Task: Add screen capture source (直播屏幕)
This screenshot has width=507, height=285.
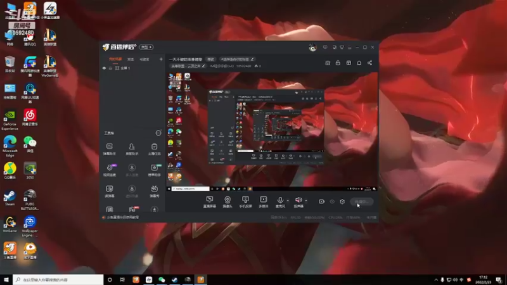Action: click(210, 202)
